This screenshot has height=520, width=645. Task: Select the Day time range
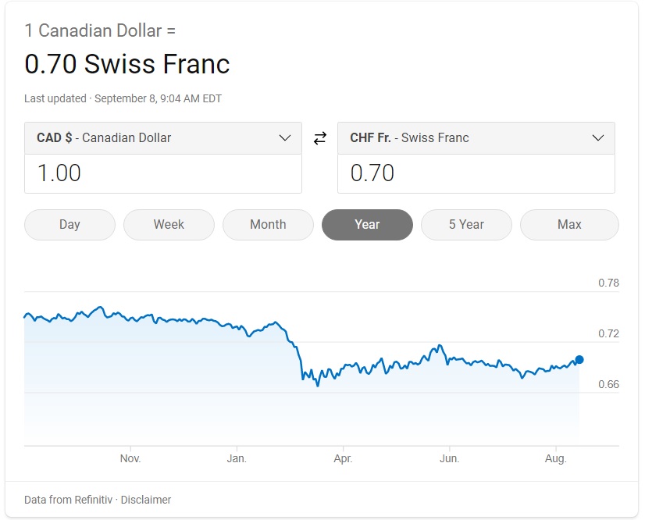69,224
